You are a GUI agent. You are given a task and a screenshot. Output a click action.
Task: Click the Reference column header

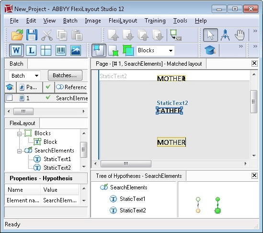[71, 87]
